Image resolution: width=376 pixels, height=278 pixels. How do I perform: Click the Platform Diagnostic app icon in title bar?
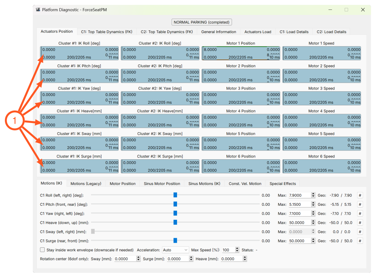(38, 10)
